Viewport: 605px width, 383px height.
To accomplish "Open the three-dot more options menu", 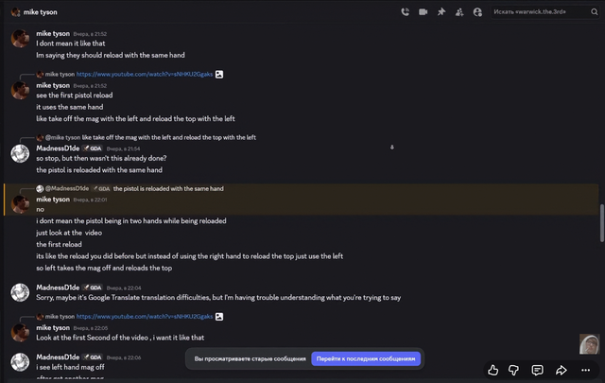I will [x=585, y=371].
